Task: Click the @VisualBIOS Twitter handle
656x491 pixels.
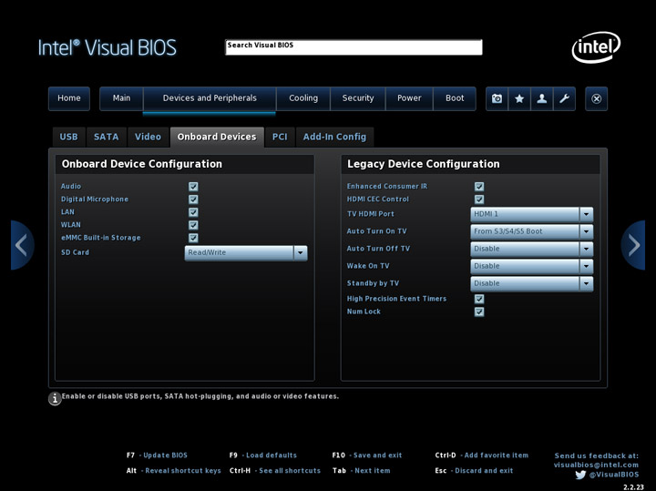Action: click(x=614, y=475)
